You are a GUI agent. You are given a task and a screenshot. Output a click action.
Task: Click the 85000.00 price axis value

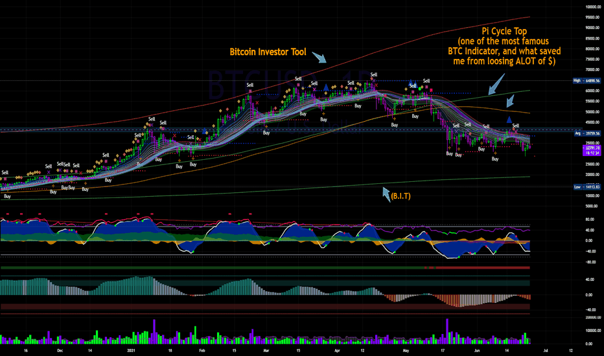pos(592,38)
